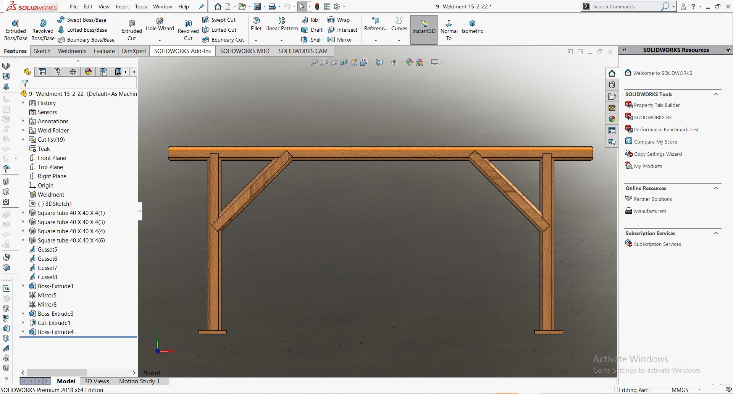Expand the Annotations tree node

pos(23,121)
